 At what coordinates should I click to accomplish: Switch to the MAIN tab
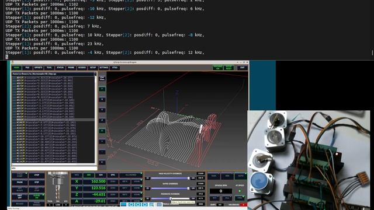point(16,68)
